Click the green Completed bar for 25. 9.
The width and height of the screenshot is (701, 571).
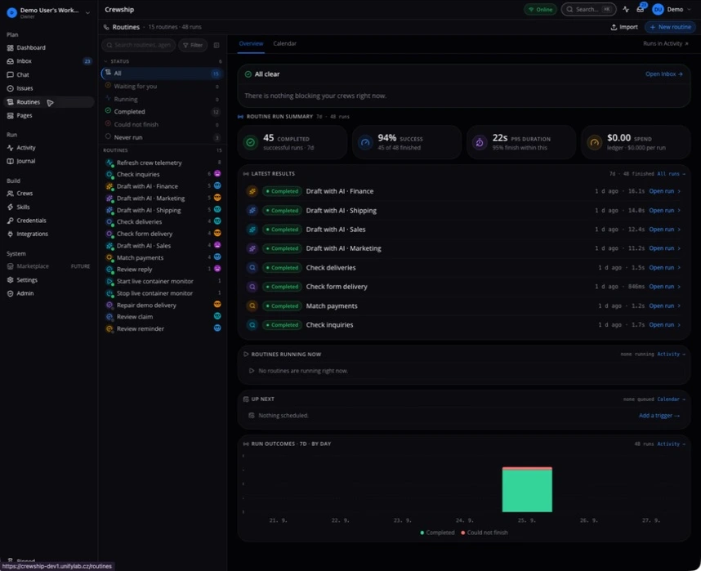(527, 491)
